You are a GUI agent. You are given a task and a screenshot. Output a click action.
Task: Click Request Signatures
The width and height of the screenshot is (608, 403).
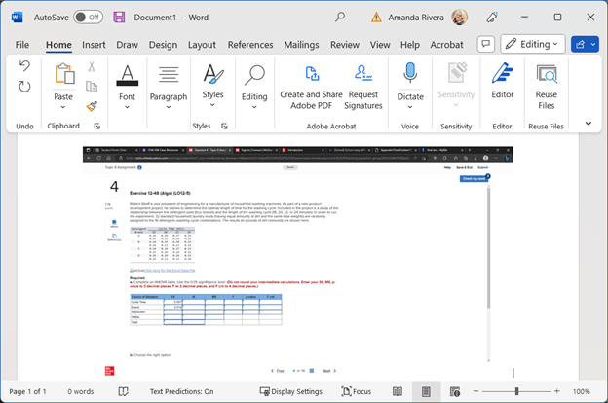(x=363, y=88)
